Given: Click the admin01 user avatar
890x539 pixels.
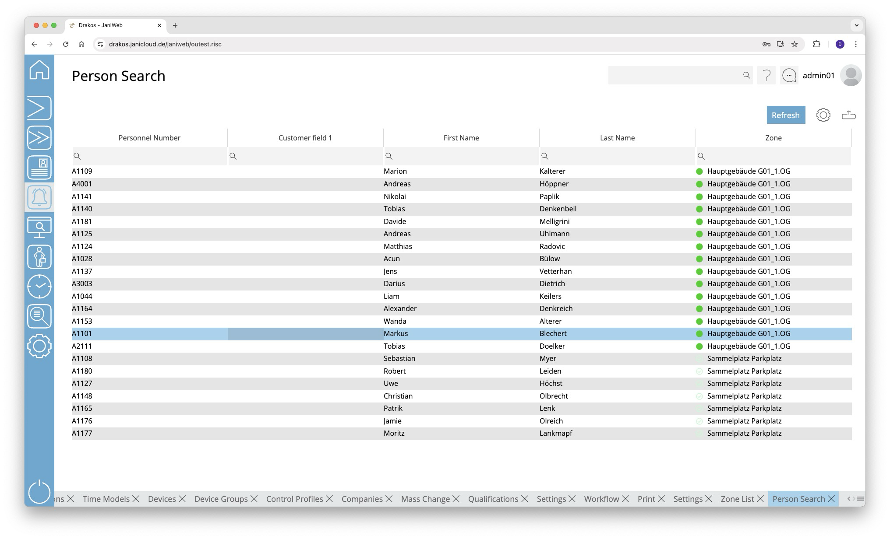Looking at the screenshot, I should pos(851,76).
